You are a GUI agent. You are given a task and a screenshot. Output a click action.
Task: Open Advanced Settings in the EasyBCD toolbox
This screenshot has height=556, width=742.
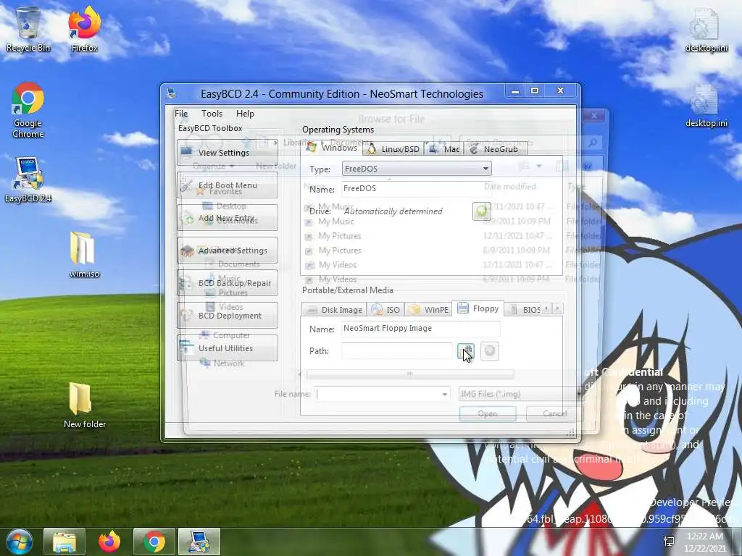point(227,250)
